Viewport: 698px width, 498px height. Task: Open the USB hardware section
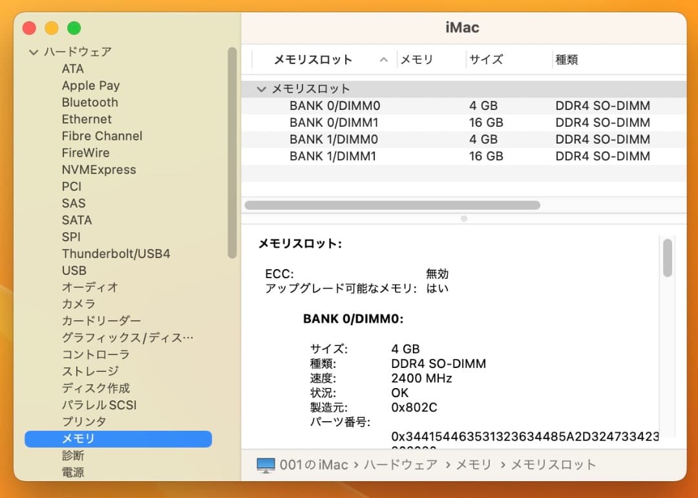74,270
